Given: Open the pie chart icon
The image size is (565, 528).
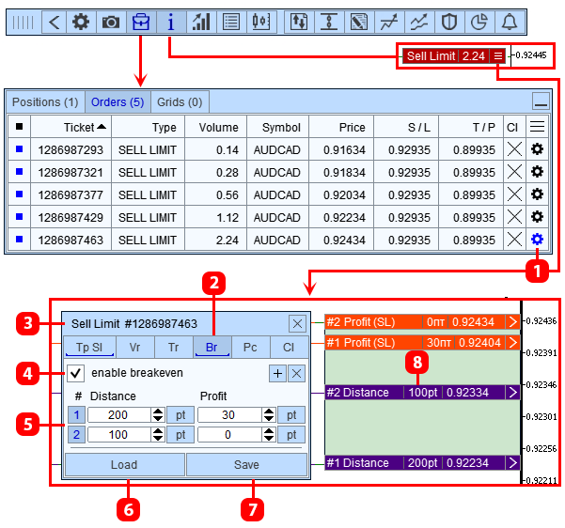Looking at the screenshot, I should click(x=479, y=23).
